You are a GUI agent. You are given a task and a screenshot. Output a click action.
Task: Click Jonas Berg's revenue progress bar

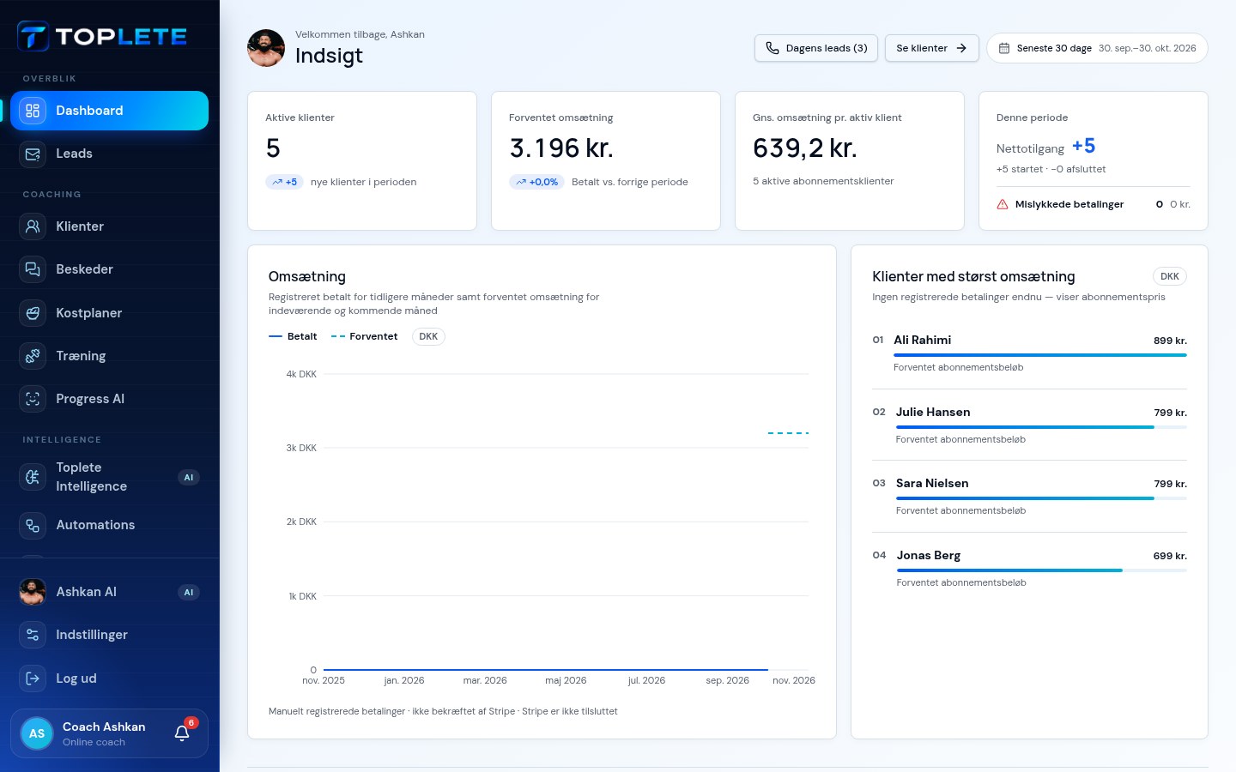1042,570
